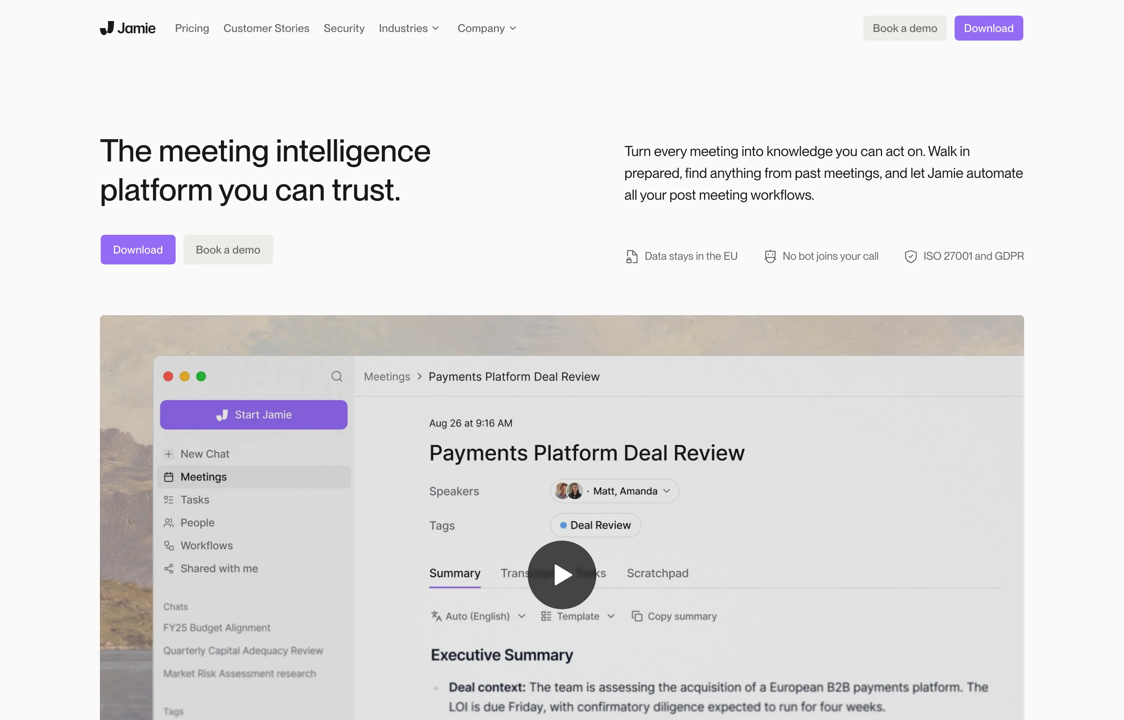Click the checklist icon beside Tasks
The width and height of the screenshot is (1124, 720).
pos(169,500)
